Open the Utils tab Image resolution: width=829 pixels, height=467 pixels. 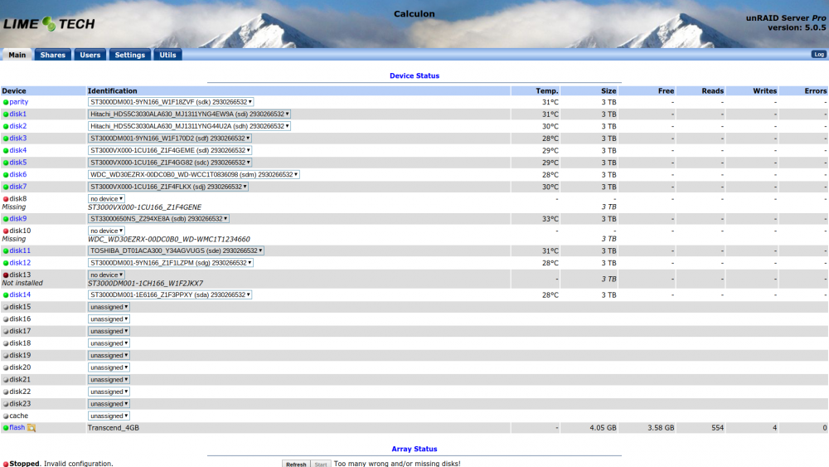[x=167, y=55]
